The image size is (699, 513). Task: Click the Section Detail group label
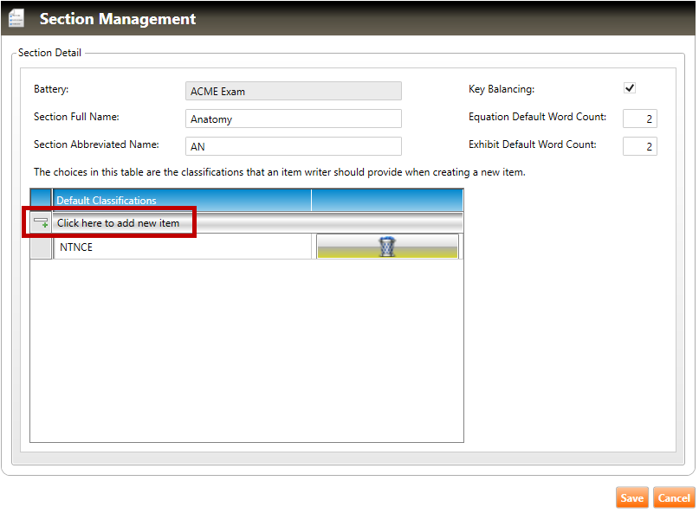click(x=50, y=53)
